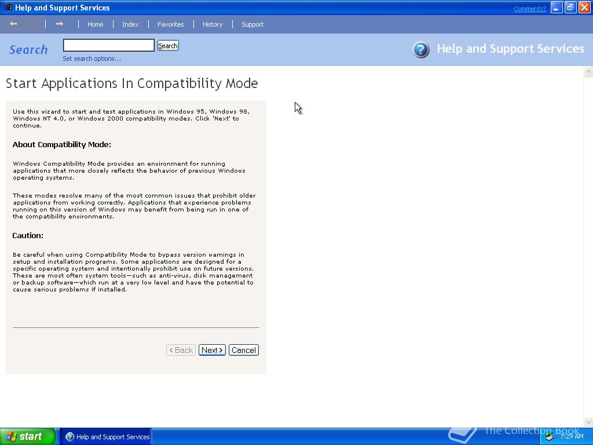Cancel the compatibility wizard
This screenshot has width=593, height=445.
[x=244, y=350]
